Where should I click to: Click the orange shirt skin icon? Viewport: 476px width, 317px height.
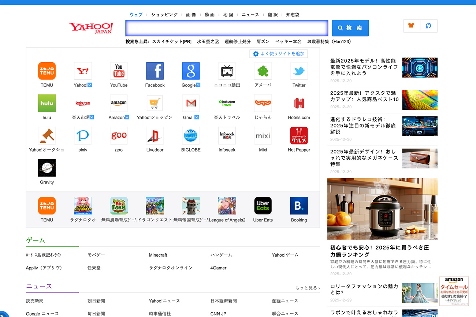coord(412,26)
